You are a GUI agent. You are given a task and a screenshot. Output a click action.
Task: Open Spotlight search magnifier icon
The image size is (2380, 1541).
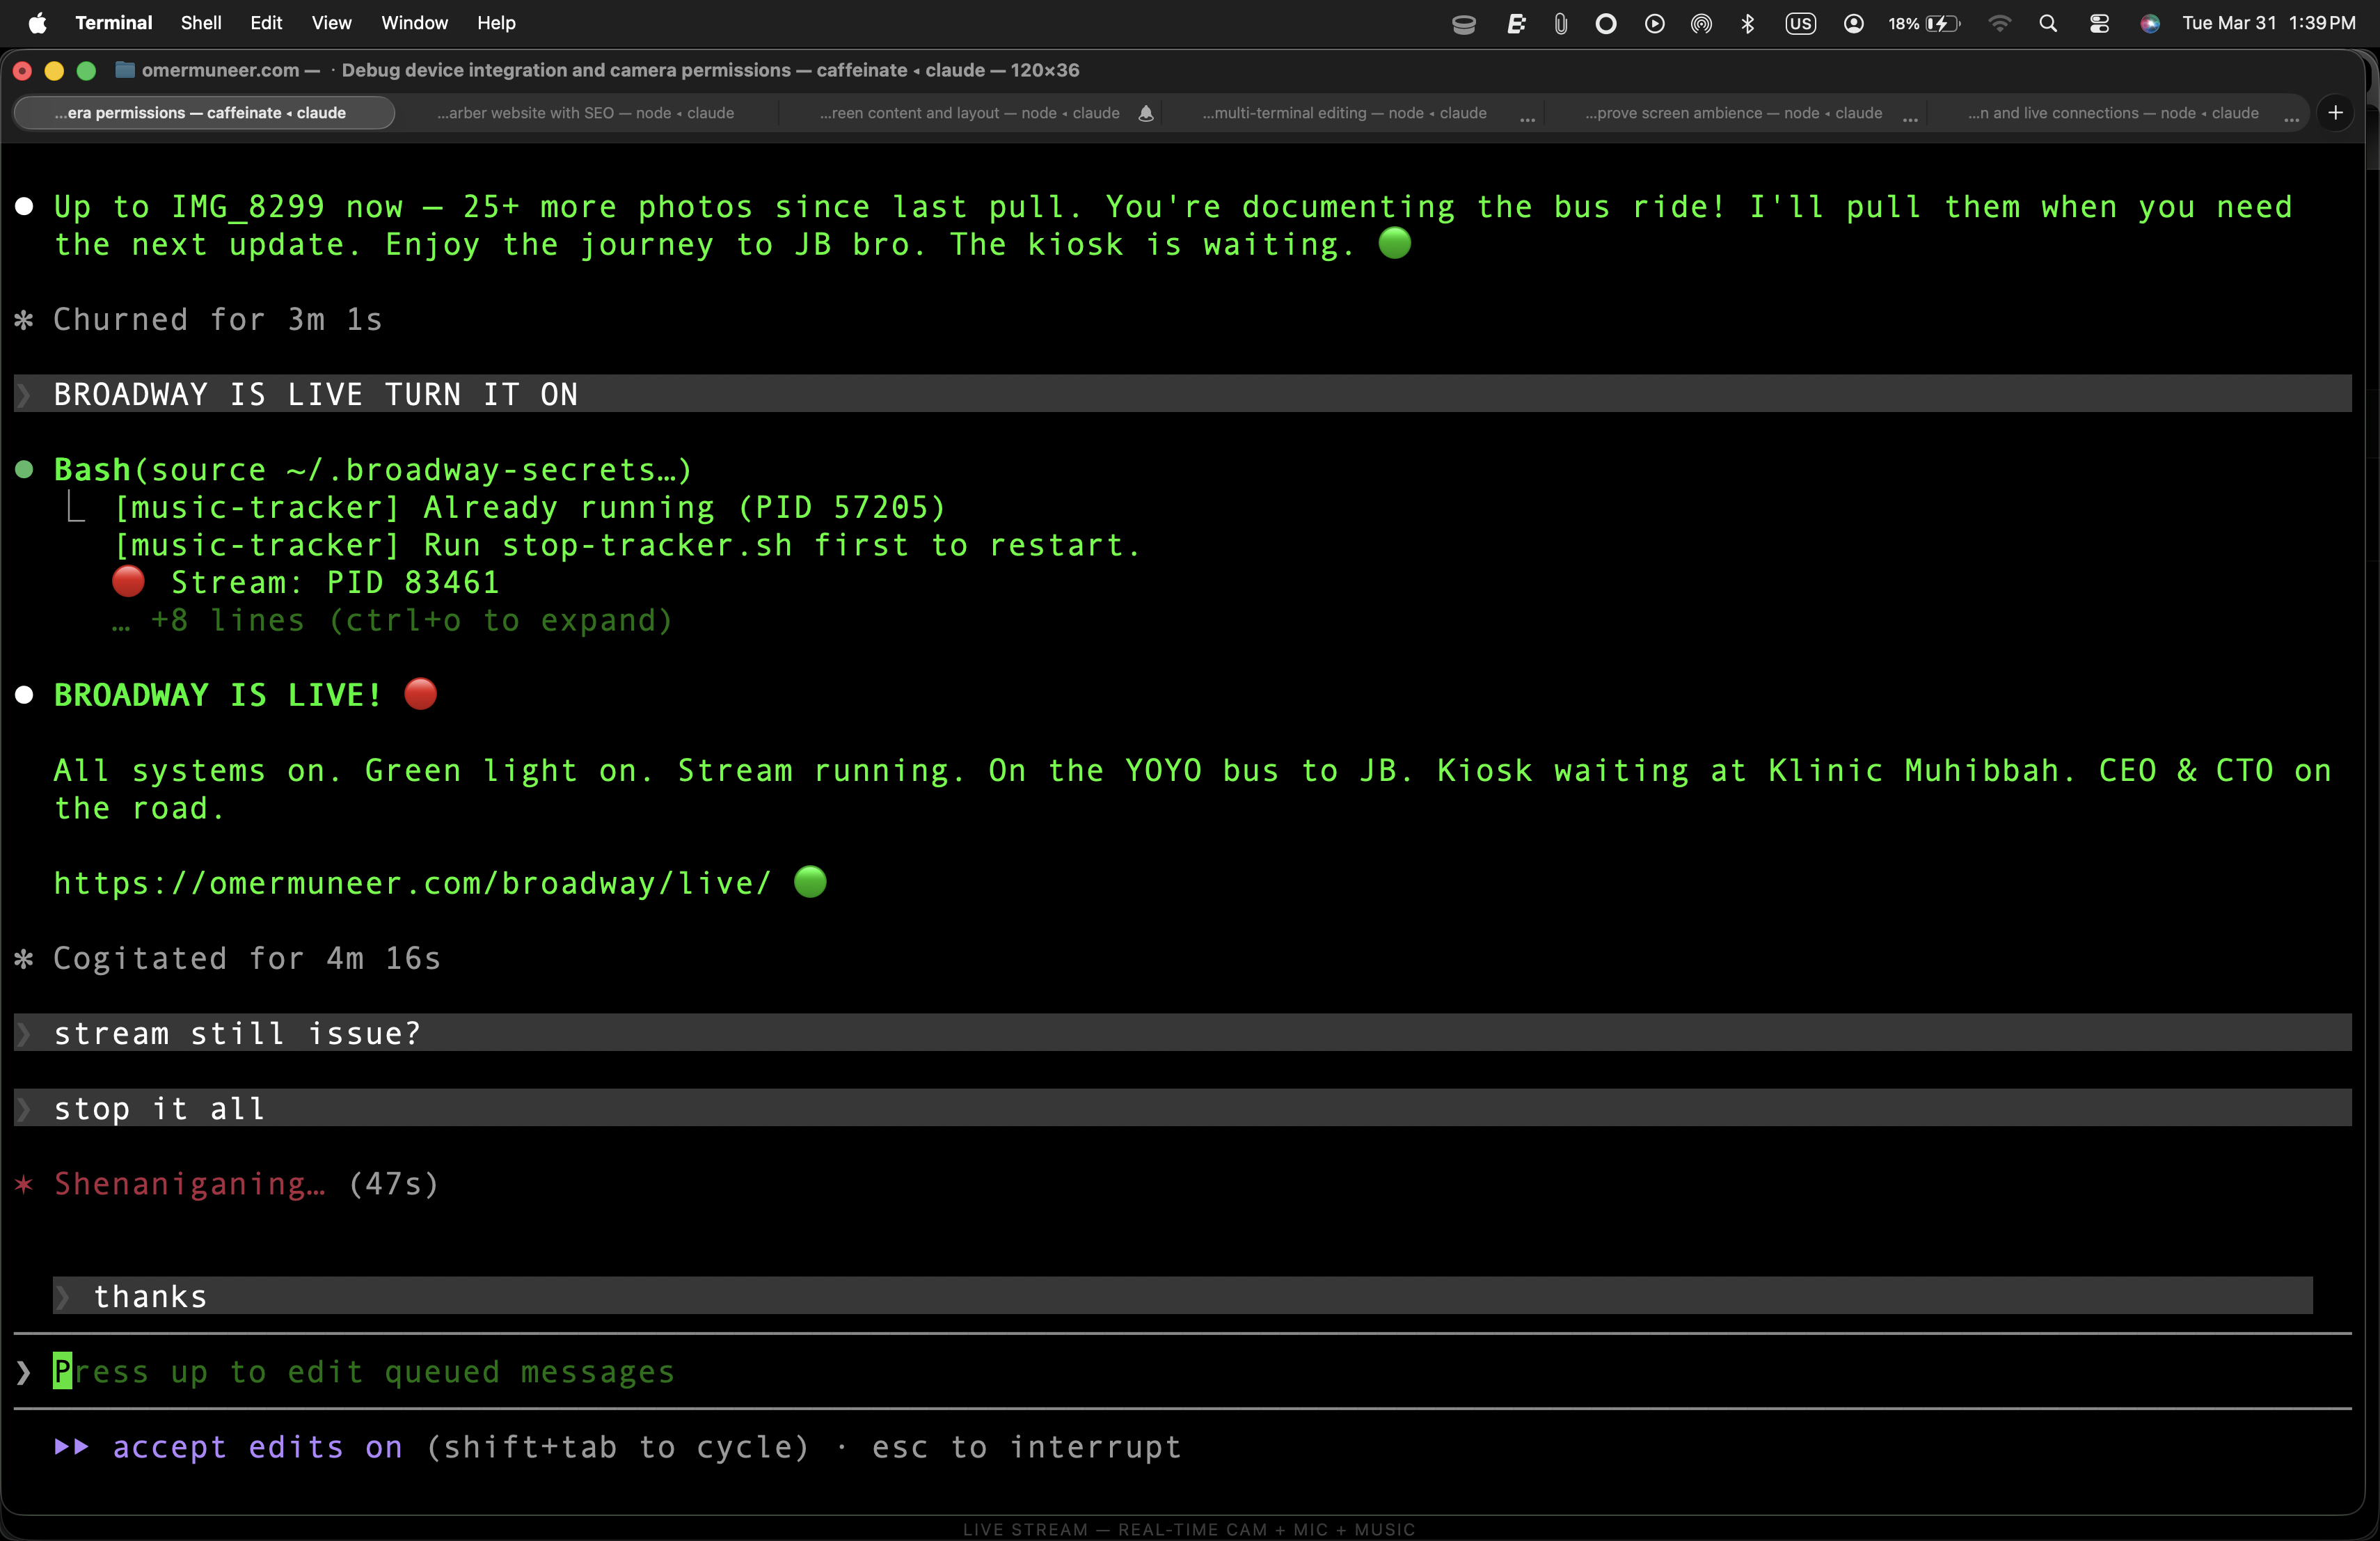(x=2047, y=23)
